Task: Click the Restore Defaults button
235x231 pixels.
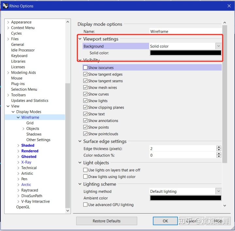Action: tap(106, 221)
